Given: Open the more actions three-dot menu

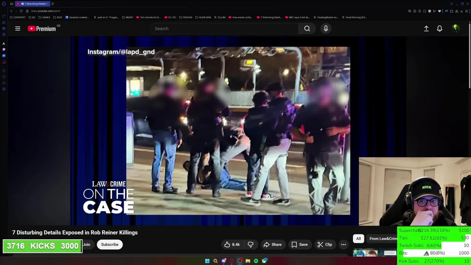Looking at the screenshot, I should 343,244.
